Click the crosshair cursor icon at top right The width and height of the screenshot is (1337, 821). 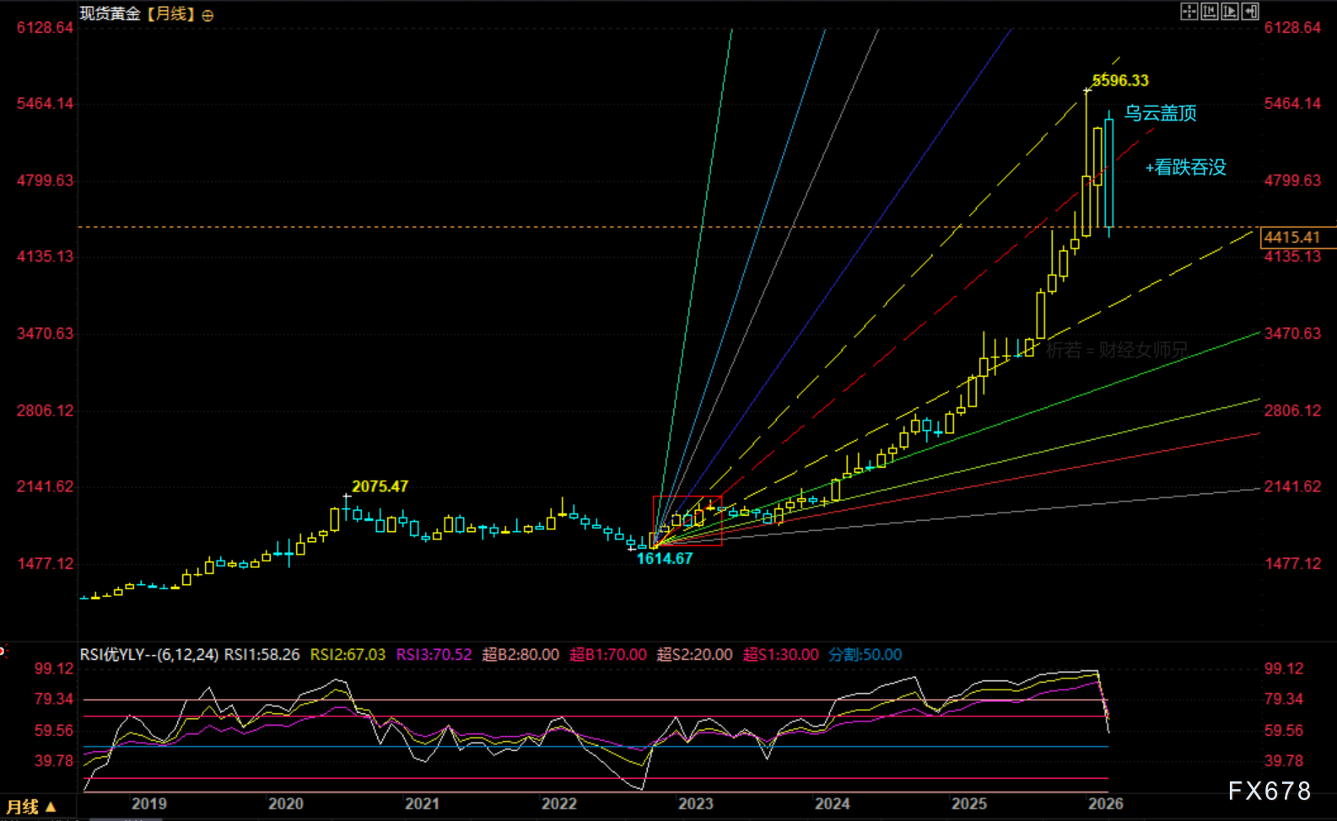1189,11
